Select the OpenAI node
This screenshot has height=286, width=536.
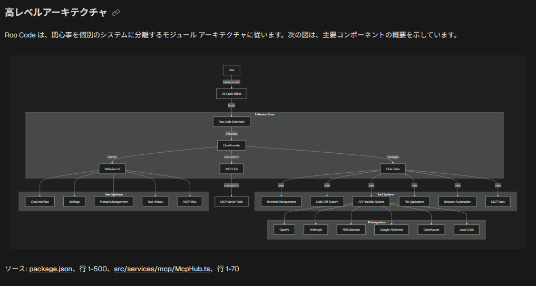285,230
